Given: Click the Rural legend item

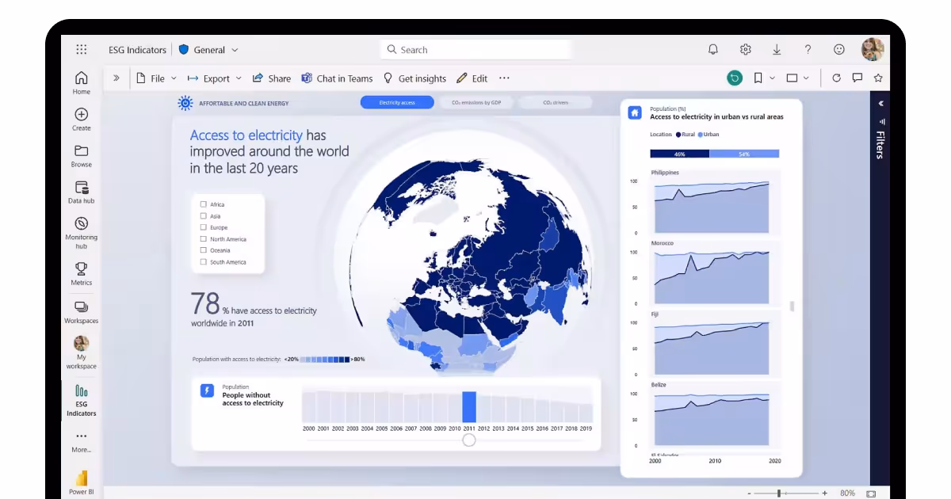Looking at the screenshot, I should pyautogui.click(x=686, y=135).
